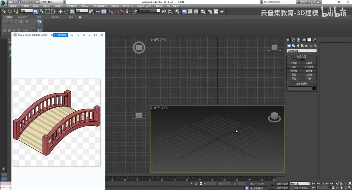Switch to the Modify panel tab icon

click(293, 40)
